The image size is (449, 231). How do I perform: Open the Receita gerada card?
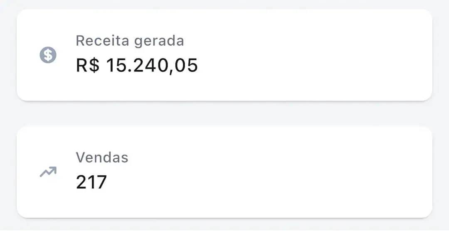tap(224, 55)
